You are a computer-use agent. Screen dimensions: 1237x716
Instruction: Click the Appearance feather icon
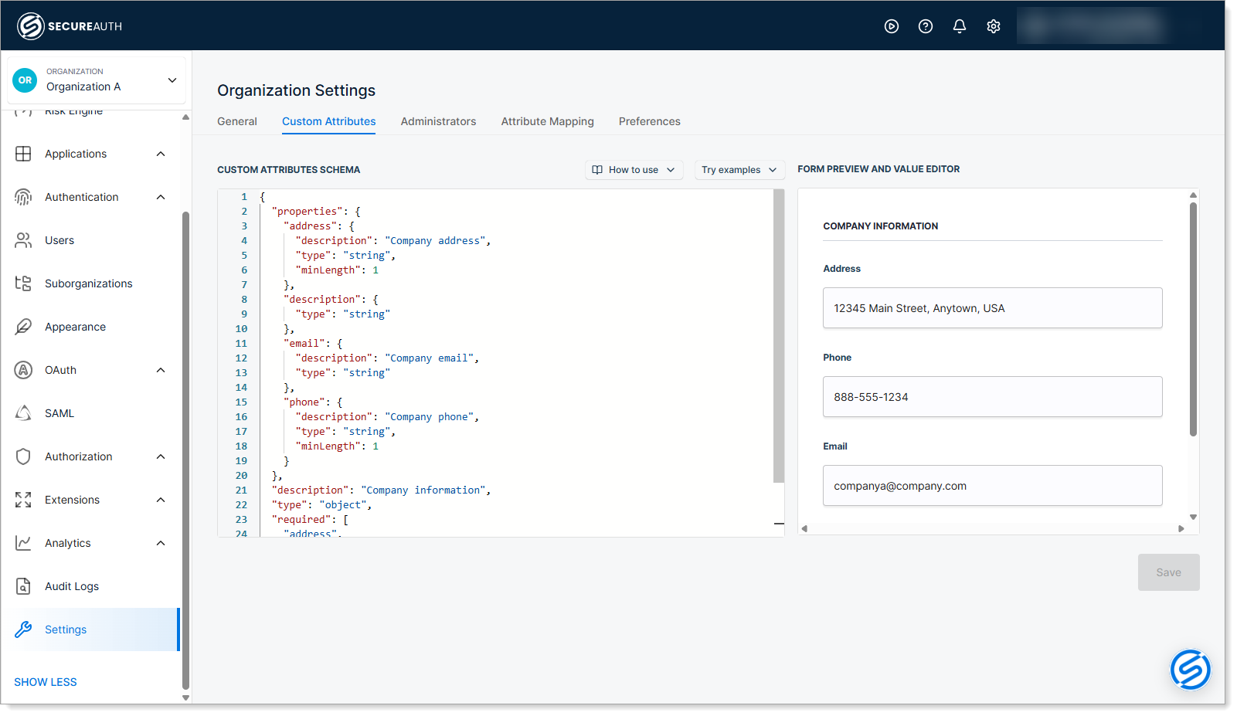pos(23,327)
